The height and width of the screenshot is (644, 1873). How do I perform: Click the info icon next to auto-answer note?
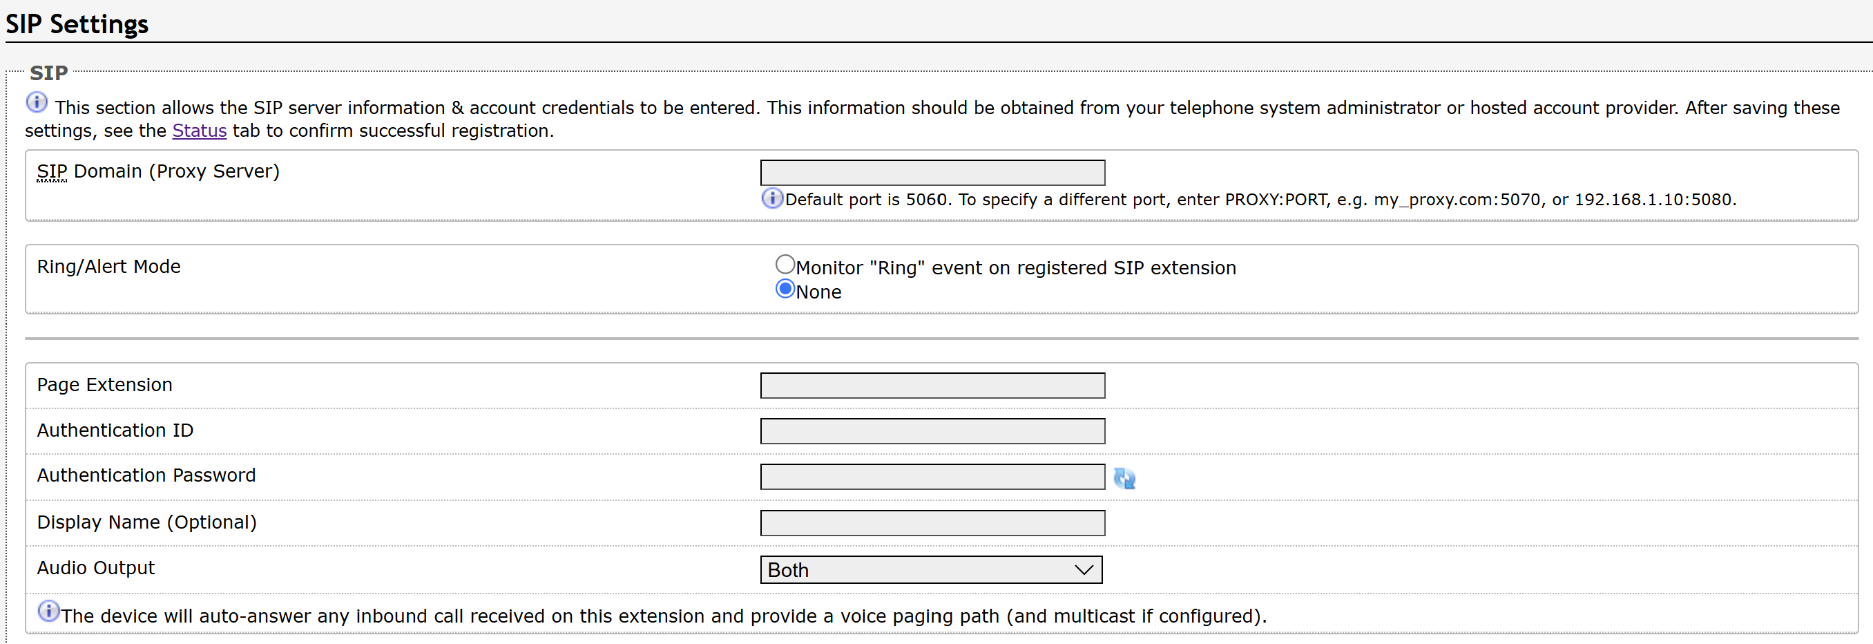click(x=49, y=612)
